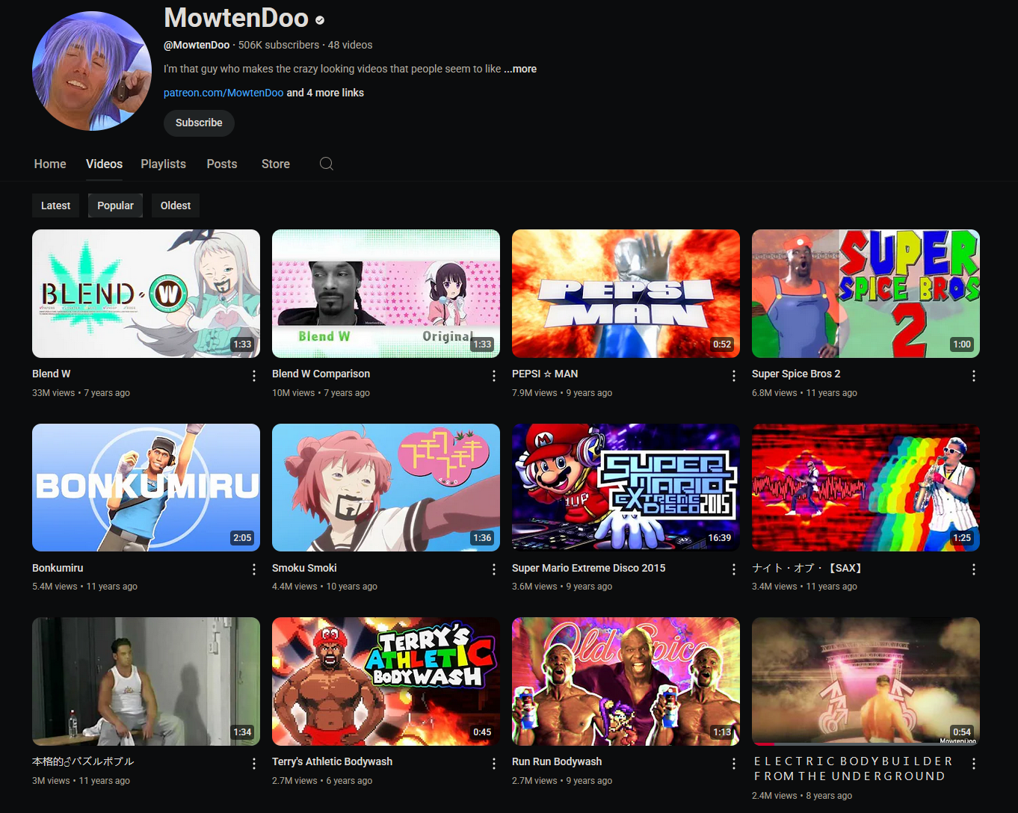This screenshot has width=1018, height=813.
Task: Show the 'and 4 more links' list
Action: [x=325, y=93]
